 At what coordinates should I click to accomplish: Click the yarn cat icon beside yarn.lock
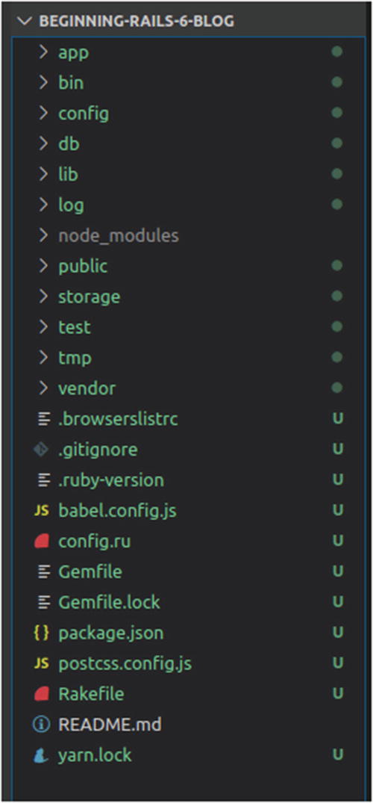click(x=42, y=755)
